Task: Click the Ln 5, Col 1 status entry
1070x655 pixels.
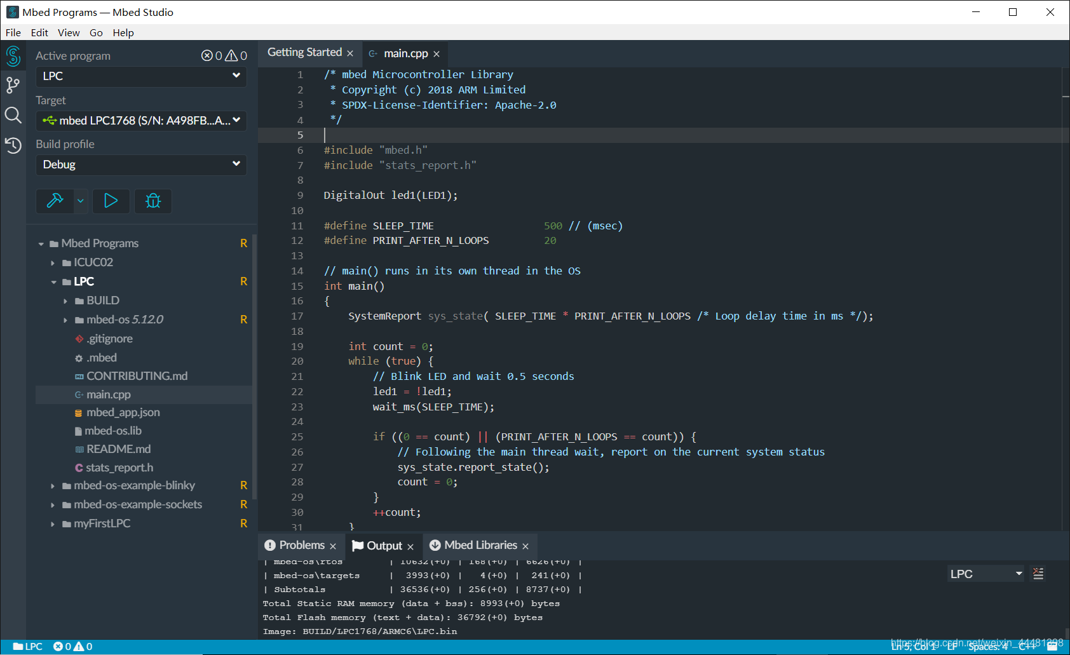Action: (x=914, y=647)
